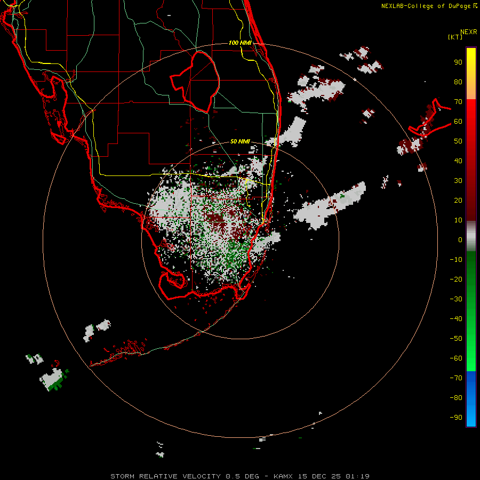Click the 50 NMI range ring label
480x480 pixels.
coord(240,141)
